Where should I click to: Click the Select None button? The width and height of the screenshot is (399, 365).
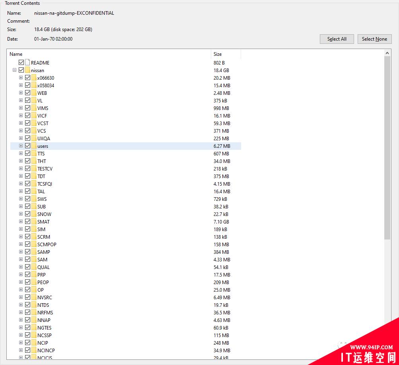pyautogui.click(x=374, y=39)
